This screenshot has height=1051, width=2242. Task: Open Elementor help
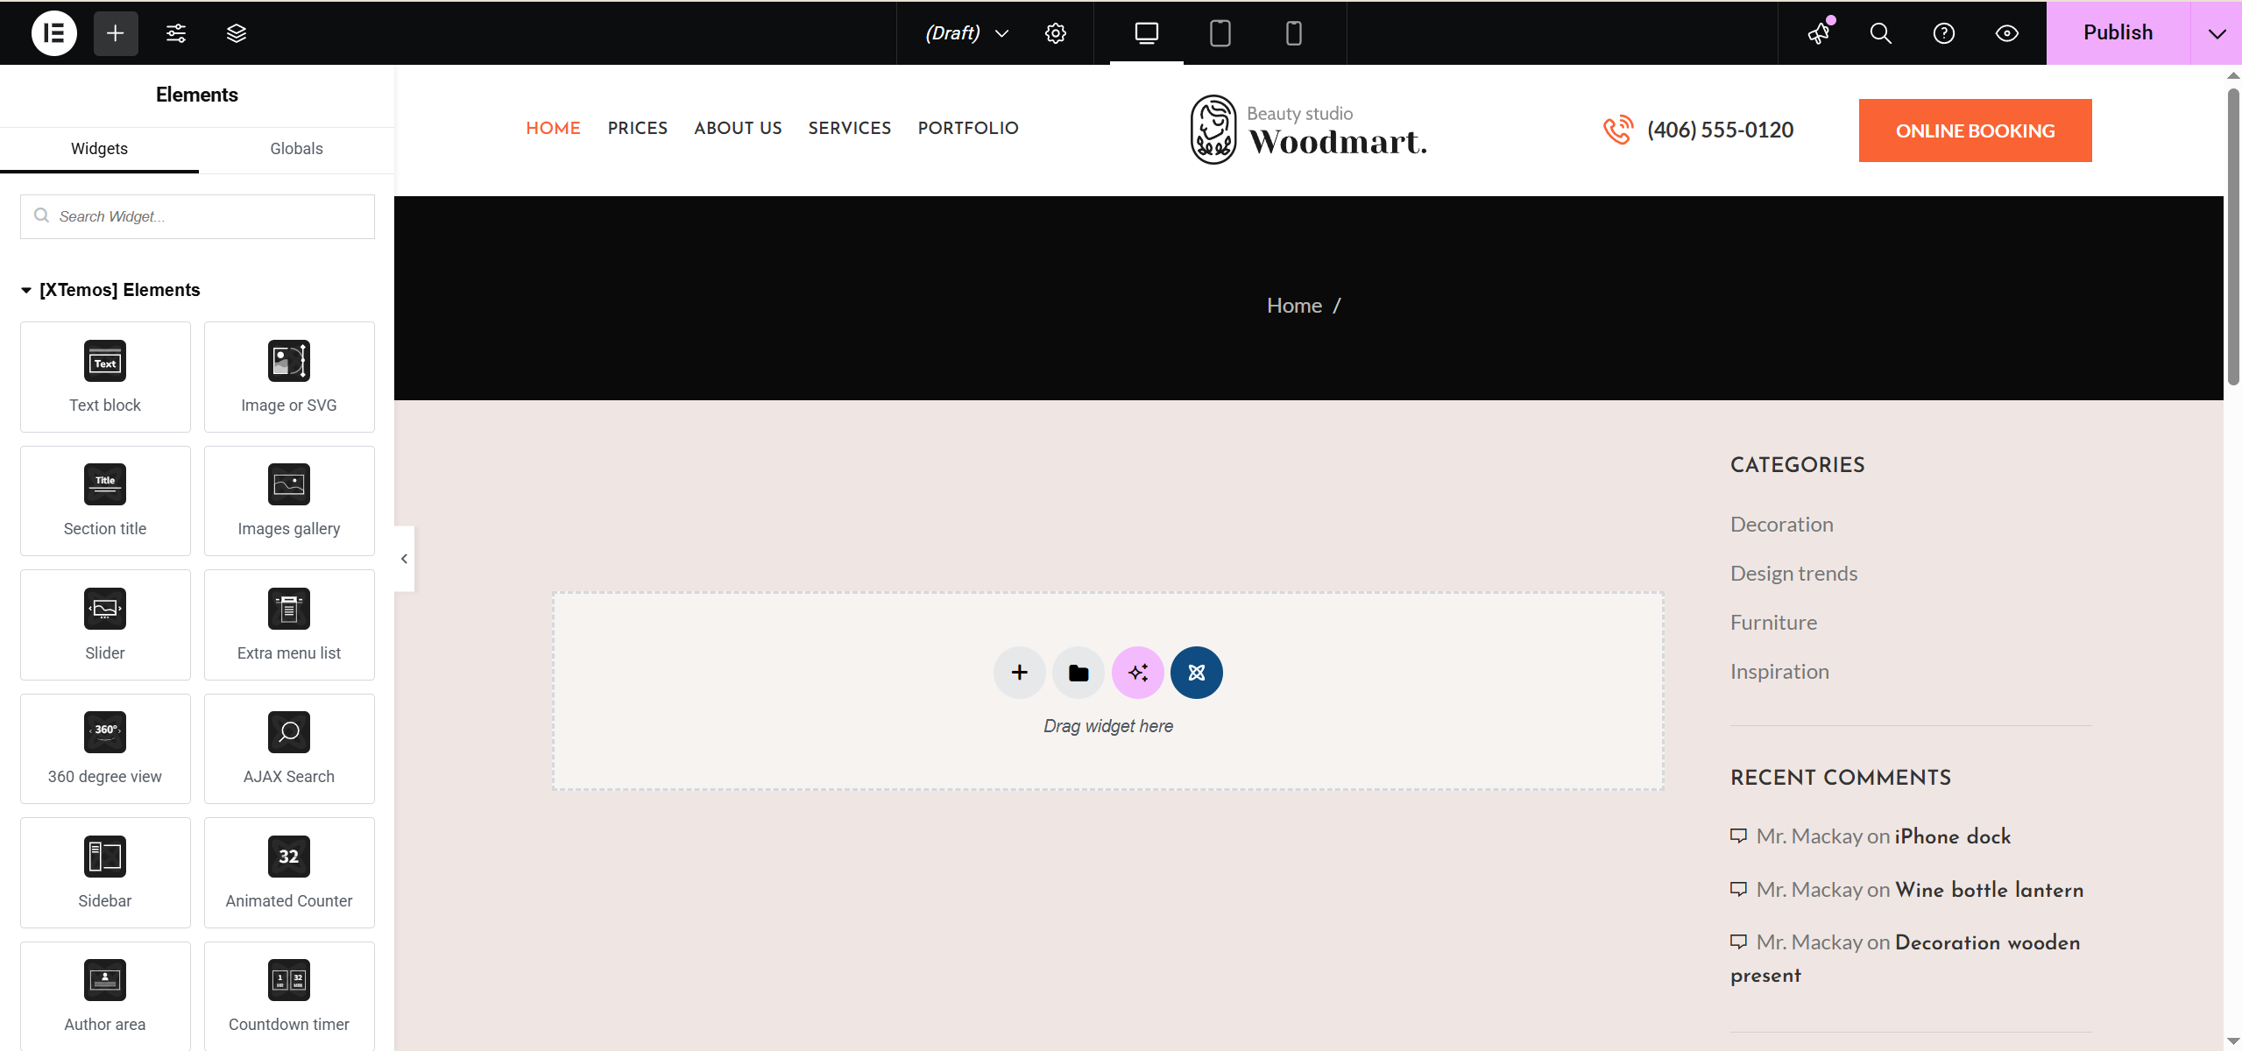1943,33
